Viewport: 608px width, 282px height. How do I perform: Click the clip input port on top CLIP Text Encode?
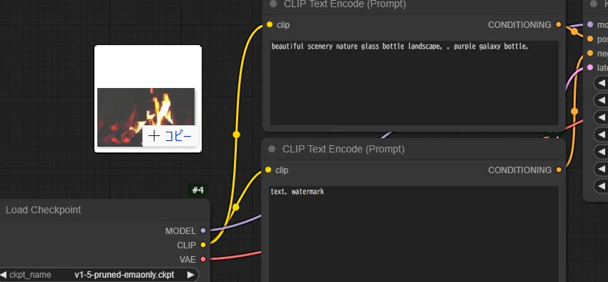270,25
